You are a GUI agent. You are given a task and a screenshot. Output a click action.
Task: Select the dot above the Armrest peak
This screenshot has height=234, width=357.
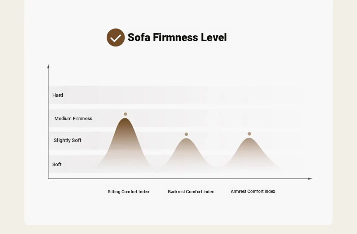tap(249, 134)
